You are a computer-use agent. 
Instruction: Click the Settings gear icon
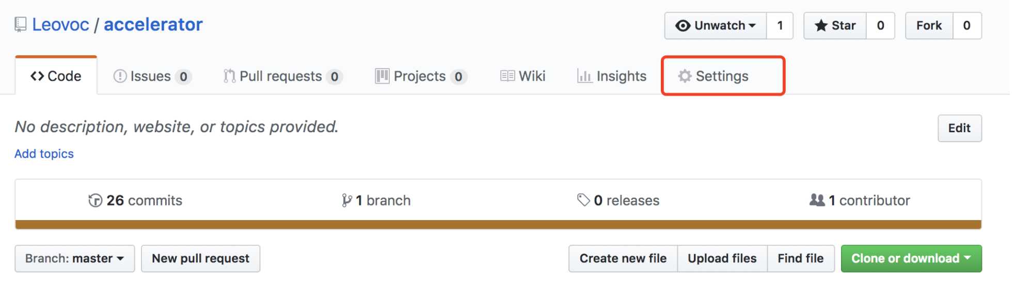tap(685, 76)
